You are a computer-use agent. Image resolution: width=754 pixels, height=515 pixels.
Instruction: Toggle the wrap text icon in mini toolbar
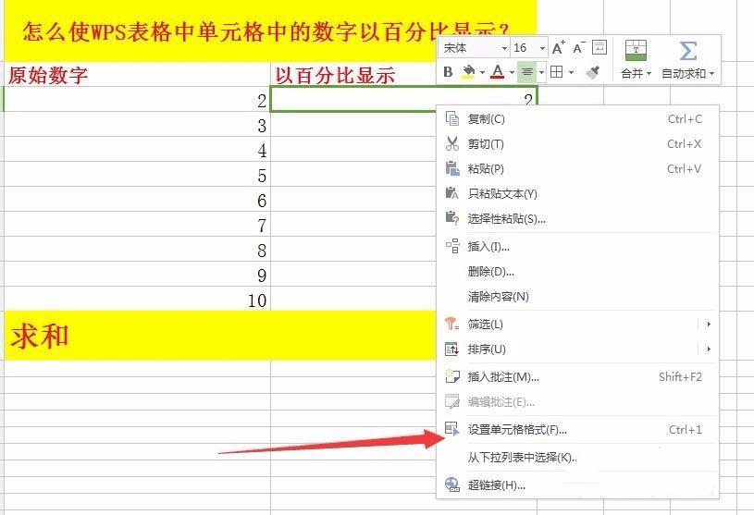coord(599,47)
